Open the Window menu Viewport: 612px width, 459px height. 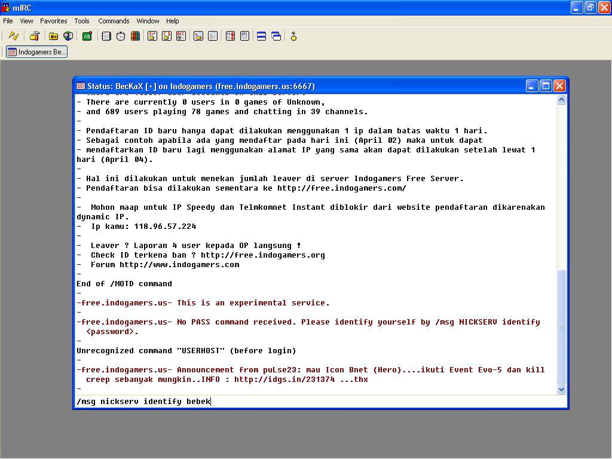coord(148,21)
